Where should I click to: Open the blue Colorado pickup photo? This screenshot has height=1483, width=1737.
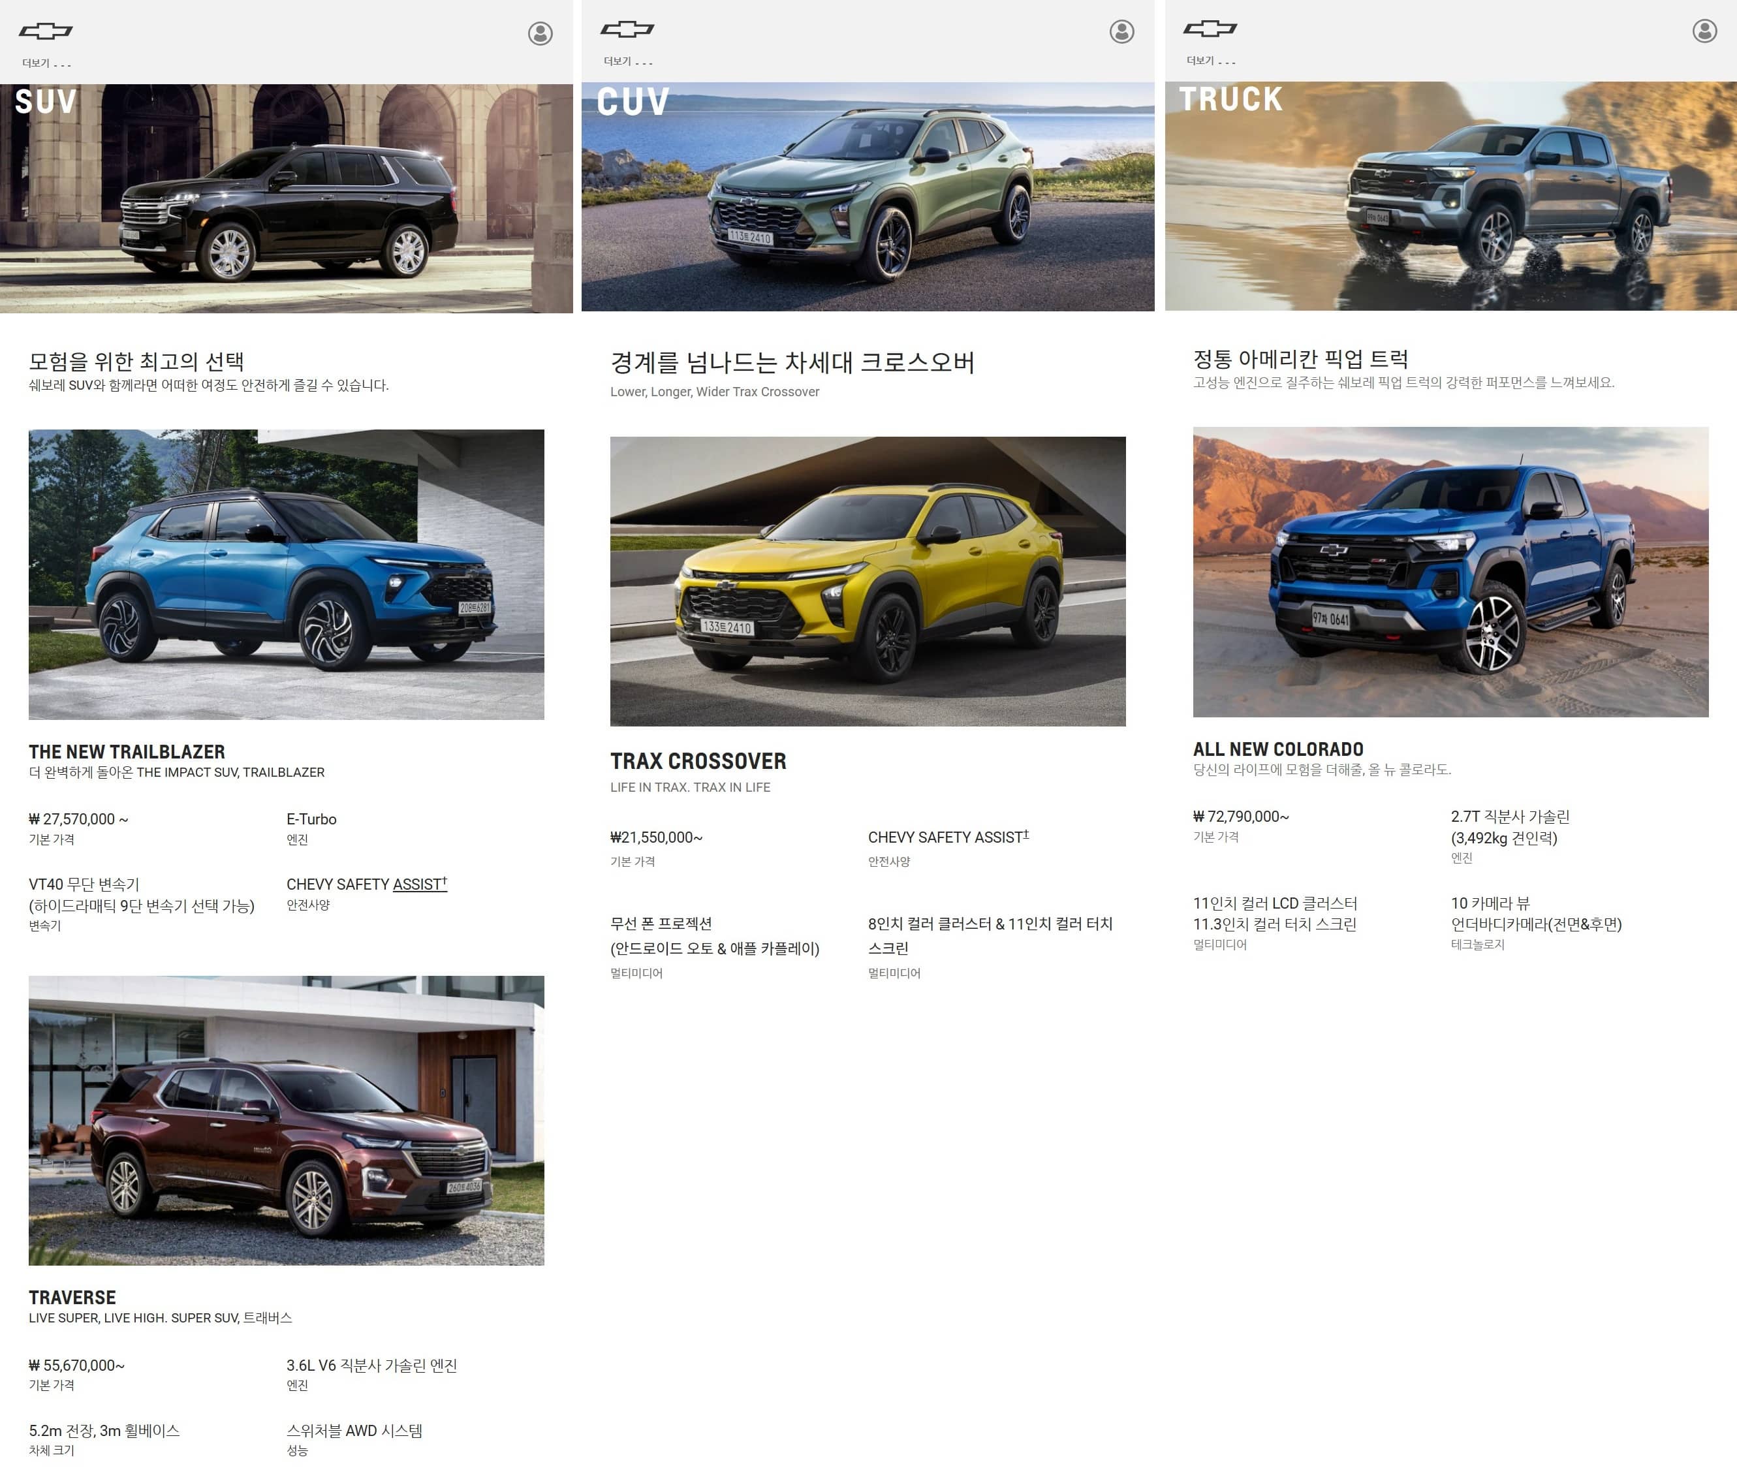click(1450, 572)
